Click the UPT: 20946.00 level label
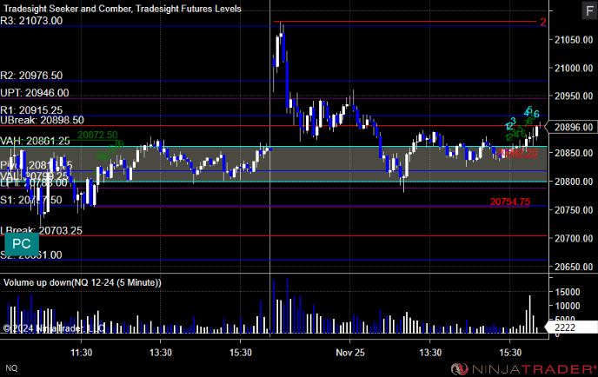 (x=35, y=93)
